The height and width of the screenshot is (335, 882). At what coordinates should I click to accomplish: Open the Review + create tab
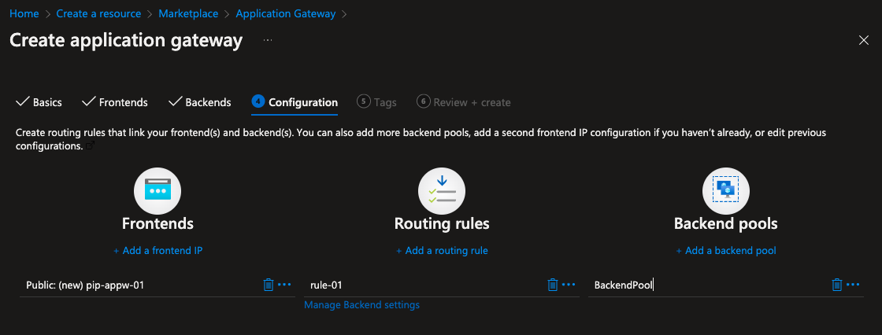pyautogui.click(x=465, y=102)
